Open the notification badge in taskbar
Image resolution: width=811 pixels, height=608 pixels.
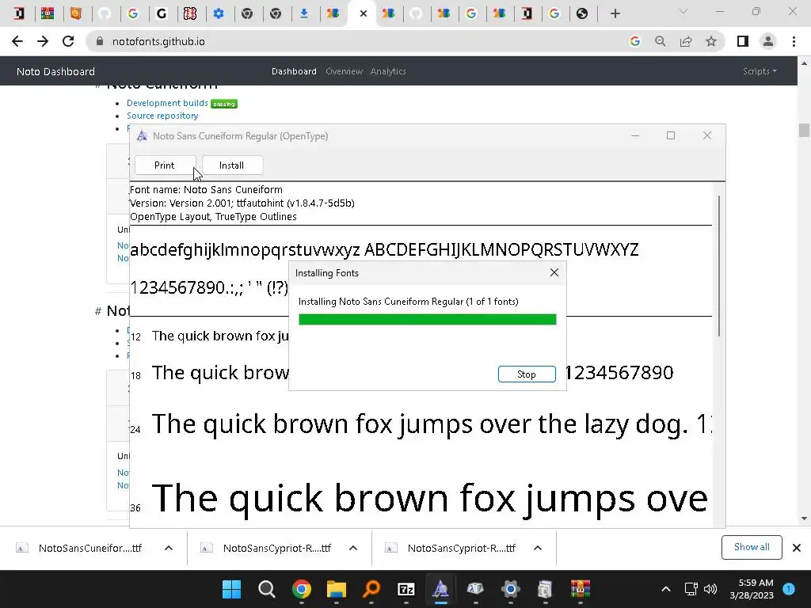(x=789, y=588)
